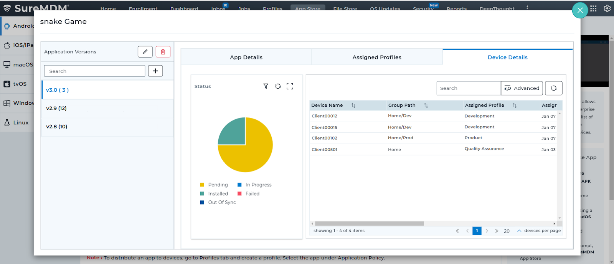Toggle In Progress legend entry
The width and height of the screenshot is (614, 264).
click(x=254, y=185)
